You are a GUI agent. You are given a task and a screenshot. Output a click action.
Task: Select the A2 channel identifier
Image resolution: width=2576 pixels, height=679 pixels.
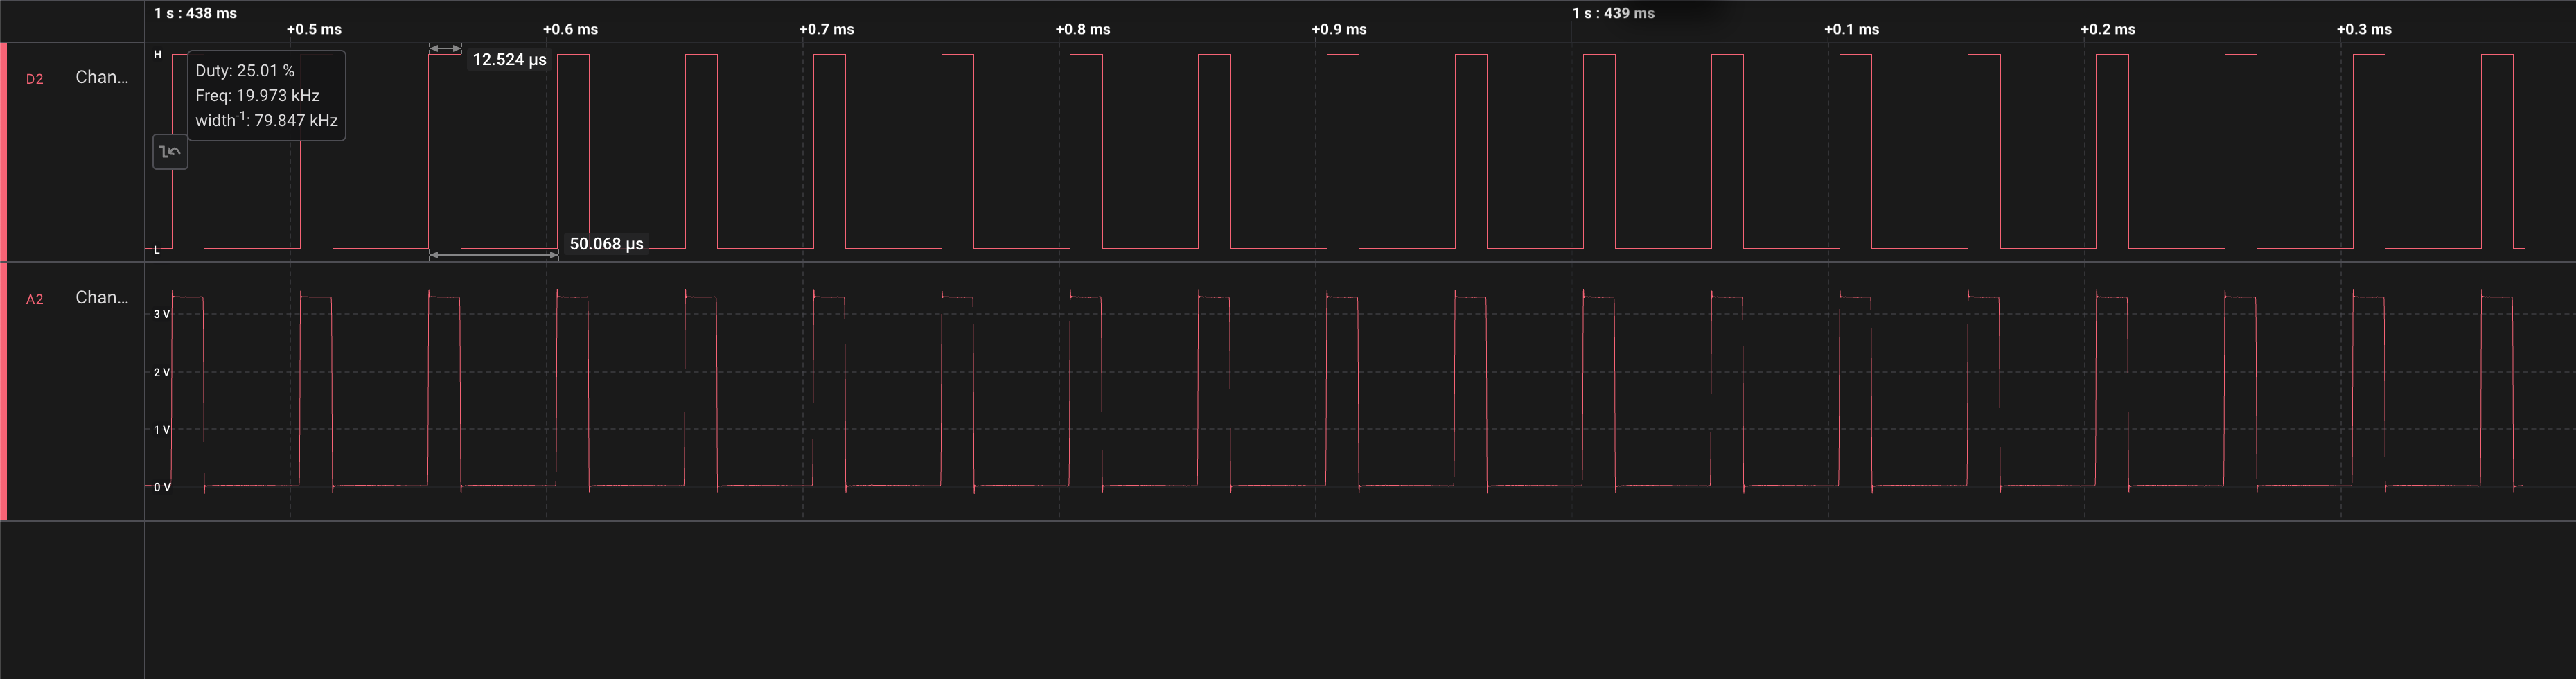[35, 299]
